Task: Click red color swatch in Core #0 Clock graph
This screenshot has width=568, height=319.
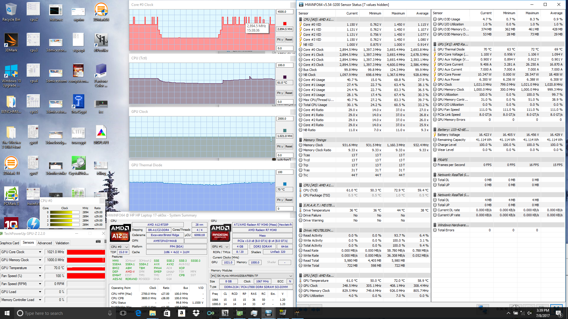Action: pyautogui.click(x=285, y=24)
